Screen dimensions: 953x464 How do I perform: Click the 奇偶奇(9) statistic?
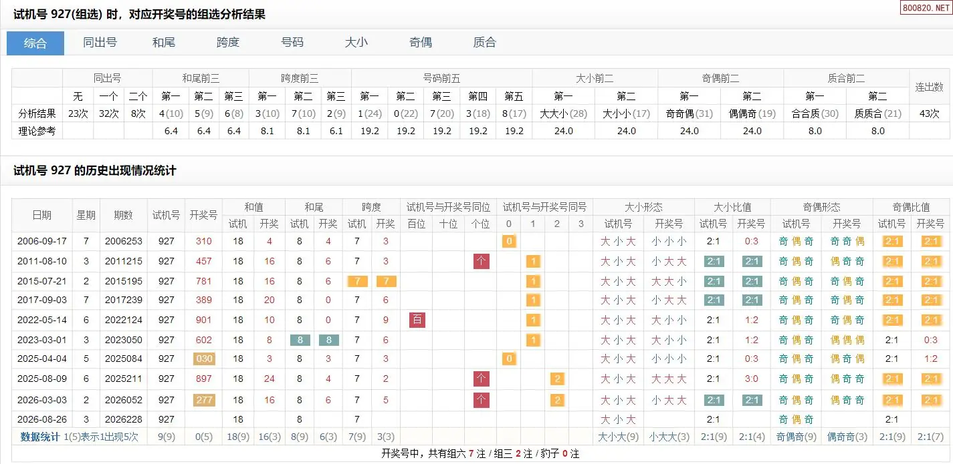pyautogui.click(x=797, y=437)
